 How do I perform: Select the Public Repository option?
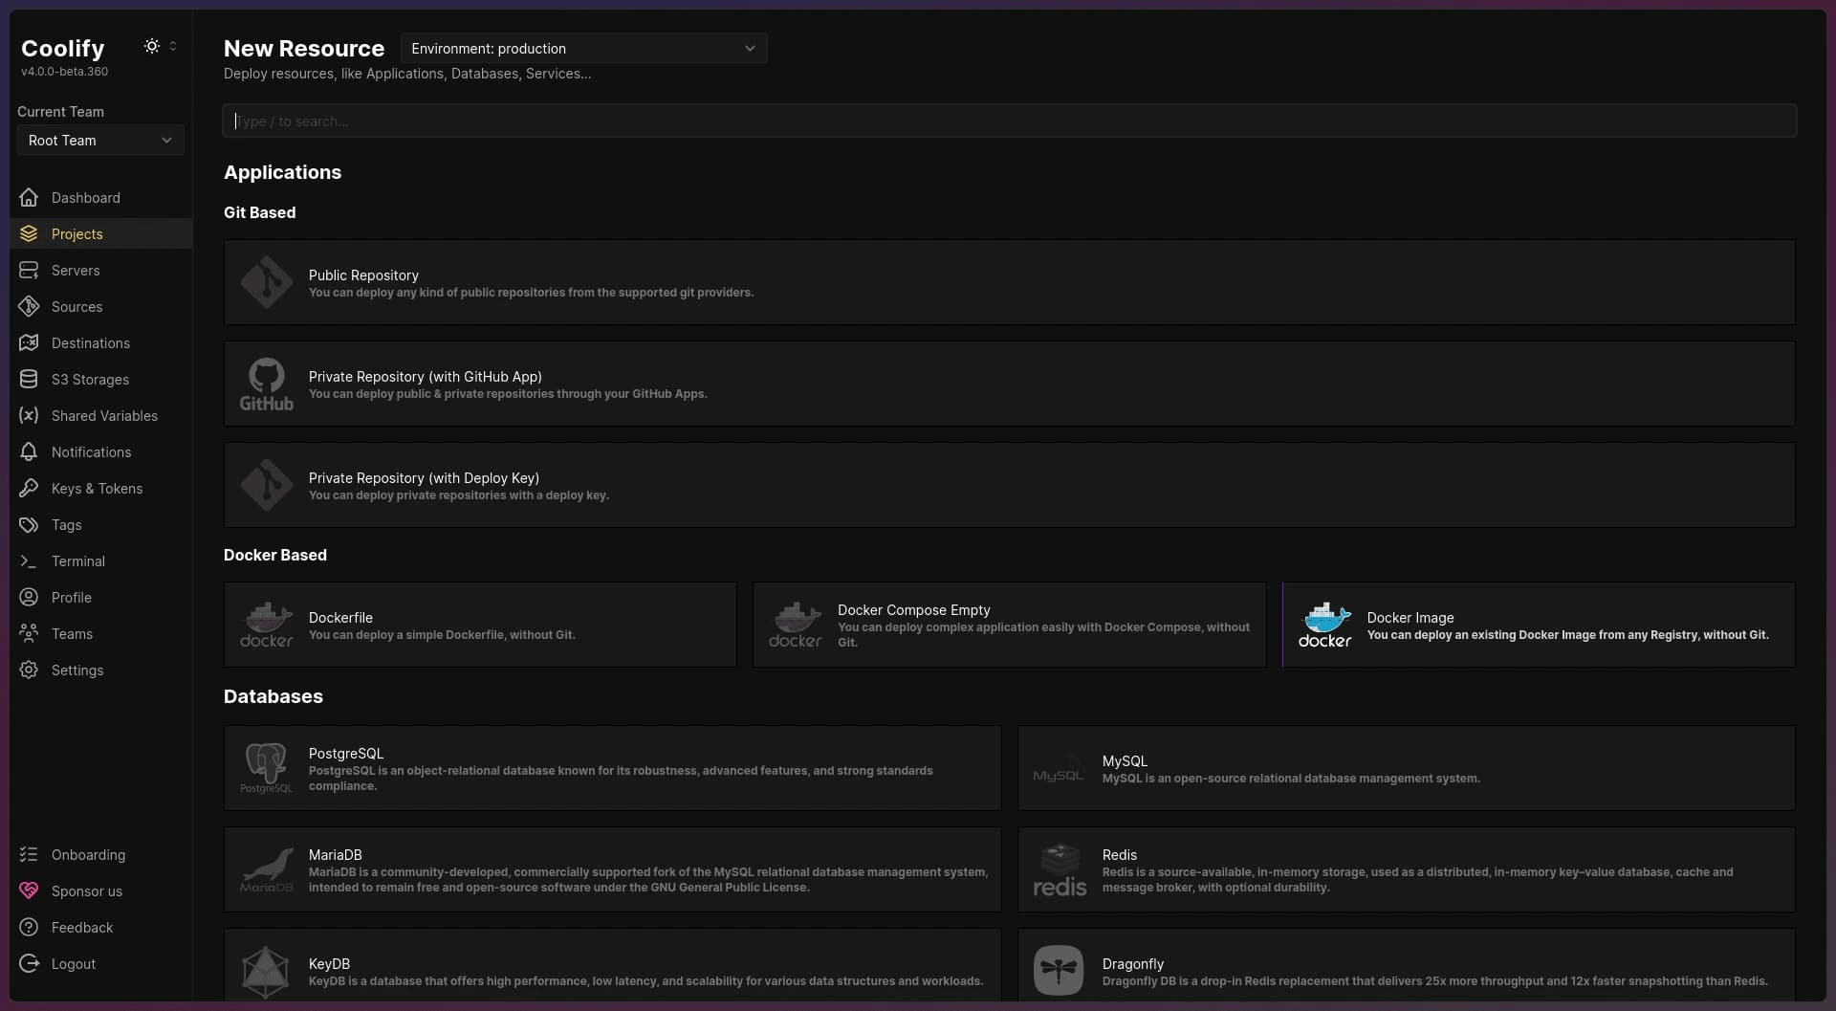tap(1009, 282)
